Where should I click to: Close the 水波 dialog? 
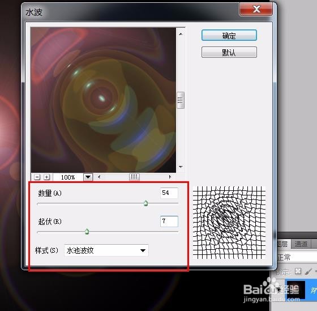256,9
